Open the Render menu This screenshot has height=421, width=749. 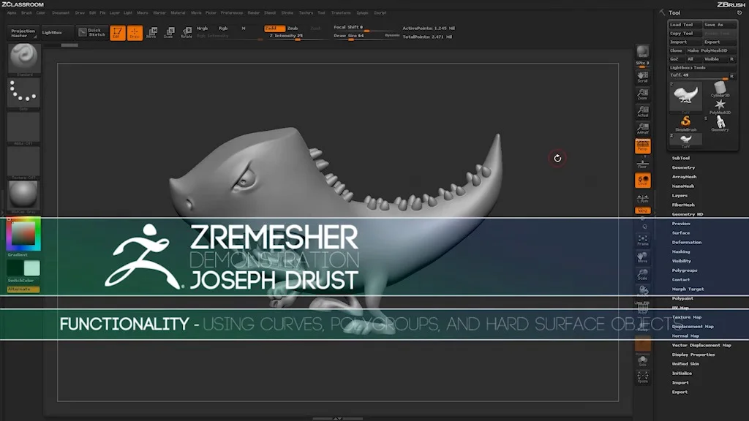pyautogui.click(x=254, y=13)
